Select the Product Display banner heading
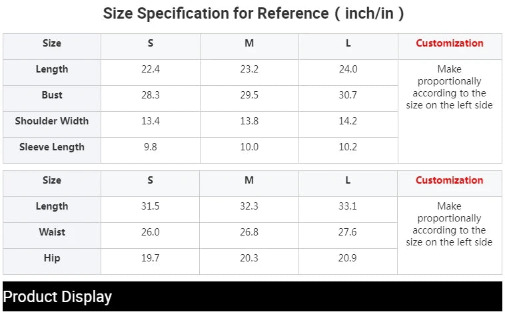The height and width of the screenshot is (324, 505). 57,297
